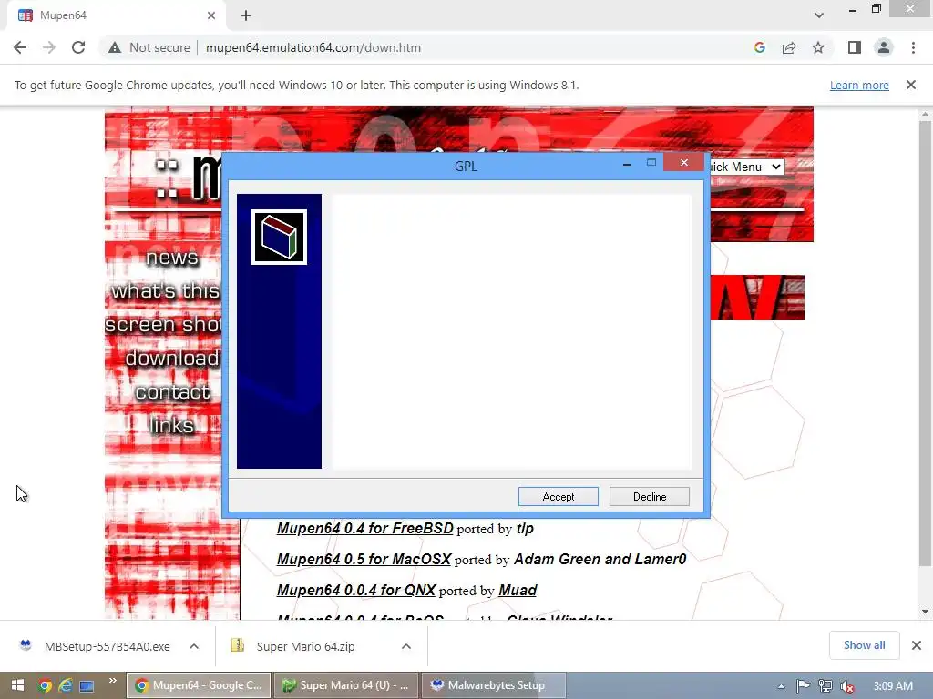Toggle Chrome side panel
The width and height of the screenshot is (933, 699).
[x=855, y=47]
